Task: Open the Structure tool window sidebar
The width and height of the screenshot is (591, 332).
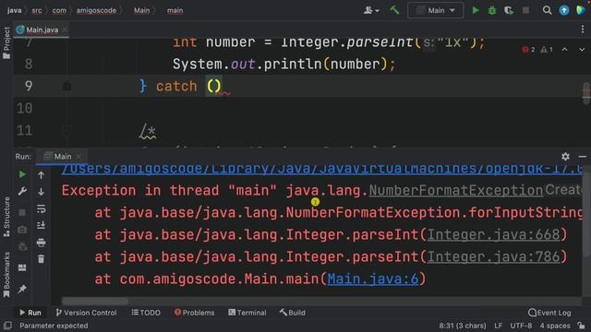Action: [6, 217]
